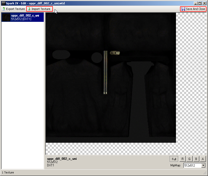Close the Spark IV window
This screenshot has width=208, height=176.
click(204, 3)
